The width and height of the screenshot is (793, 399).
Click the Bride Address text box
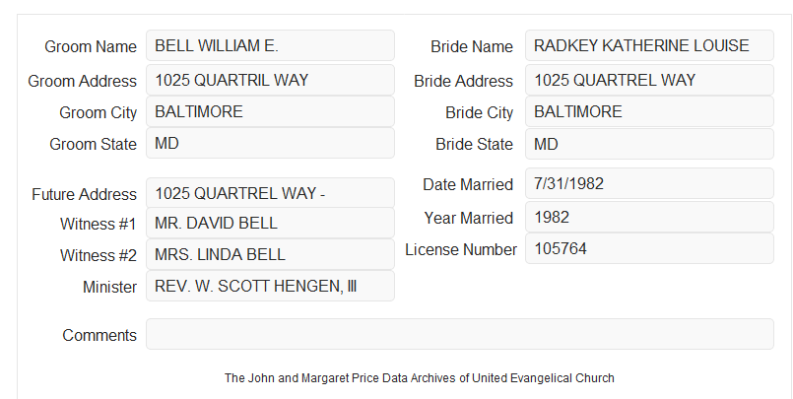click(x=649, y=80)
